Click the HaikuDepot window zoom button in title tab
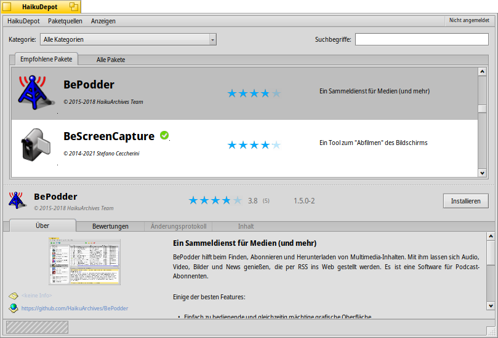498x338 pixels. point(74,6)
